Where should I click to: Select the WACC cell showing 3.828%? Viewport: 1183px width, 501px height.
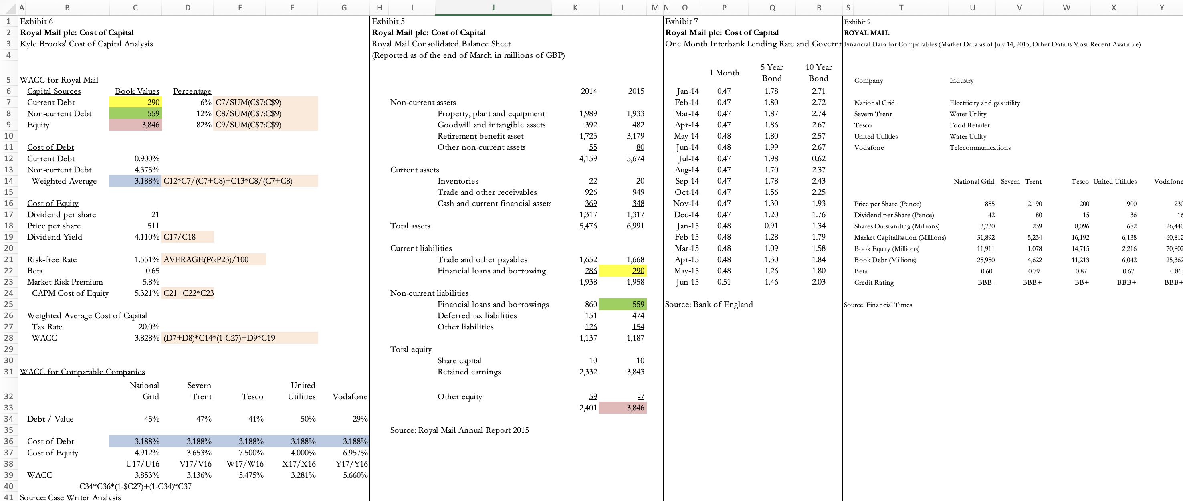pyautogui.click(x=135, y=338)
